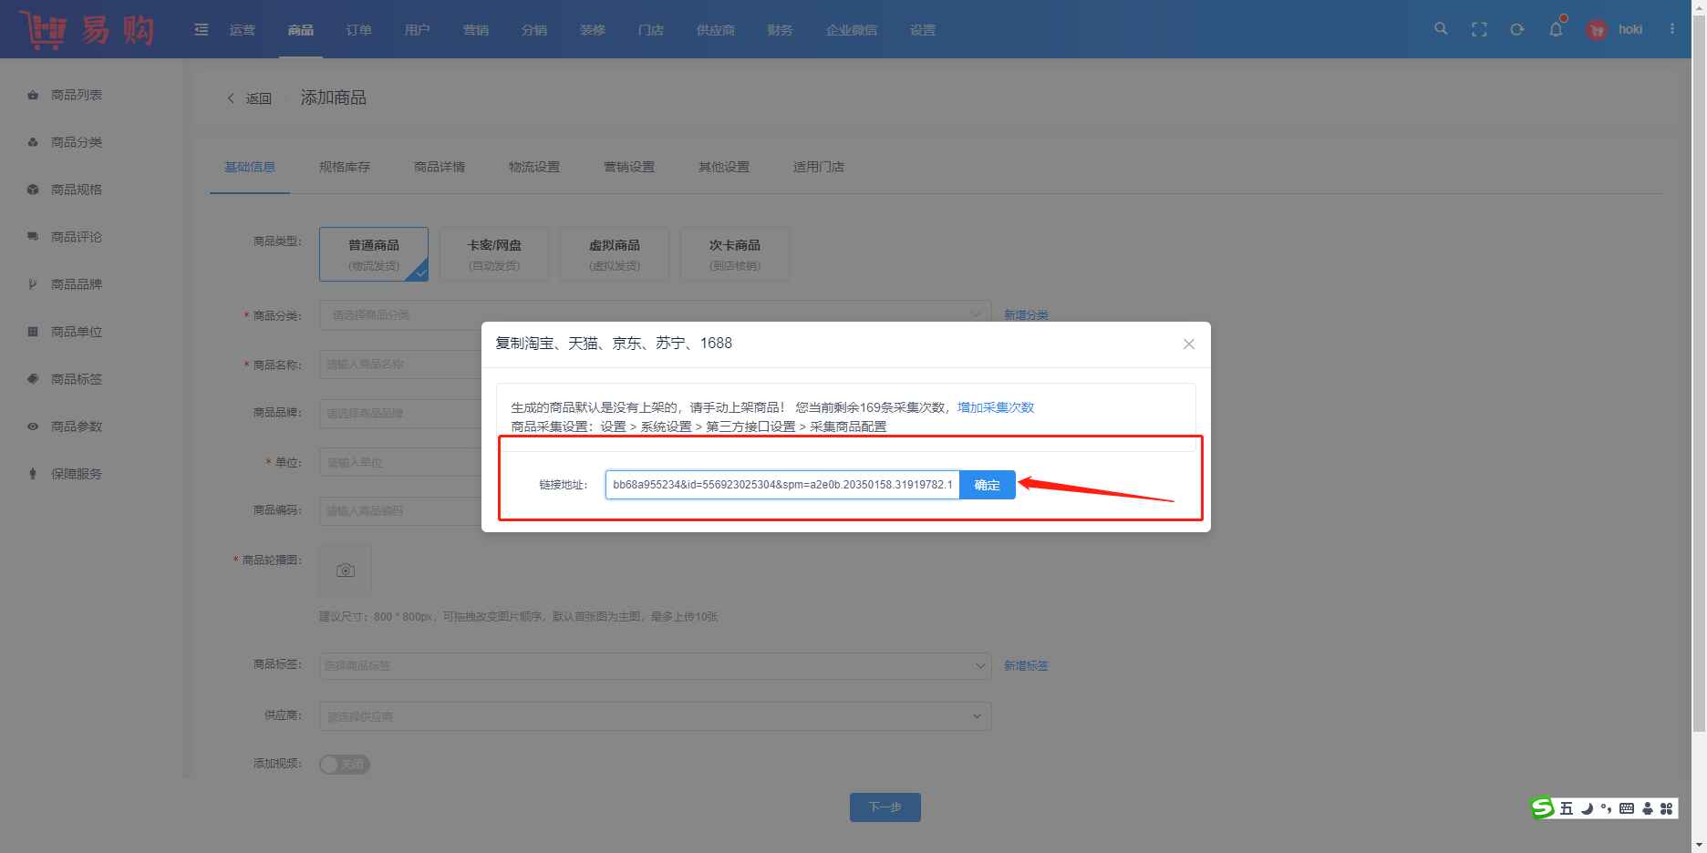
Task: Click the 链接地址 input field
Action: pyautogui.click(x=781, y=485)
